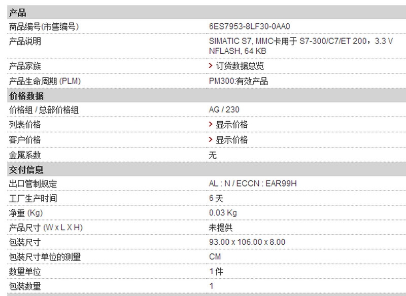Select the 交付信息 section header

[207, 170]
